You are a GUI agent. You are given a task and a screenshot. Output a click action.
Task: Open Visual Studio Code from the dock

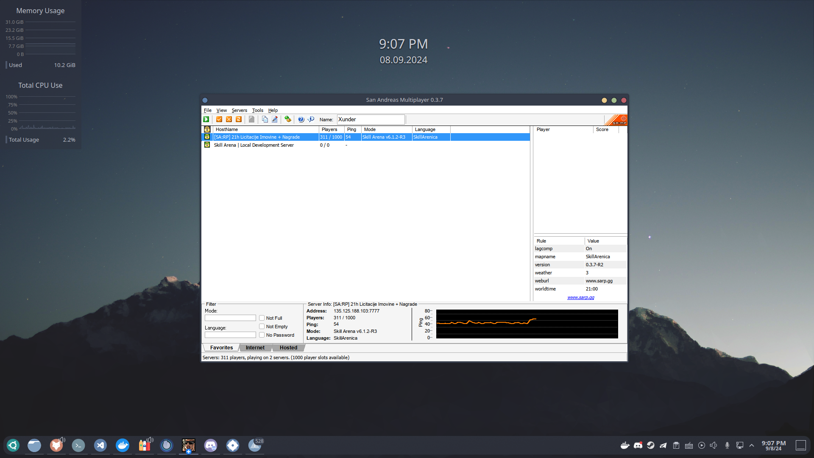coord(100,445)
